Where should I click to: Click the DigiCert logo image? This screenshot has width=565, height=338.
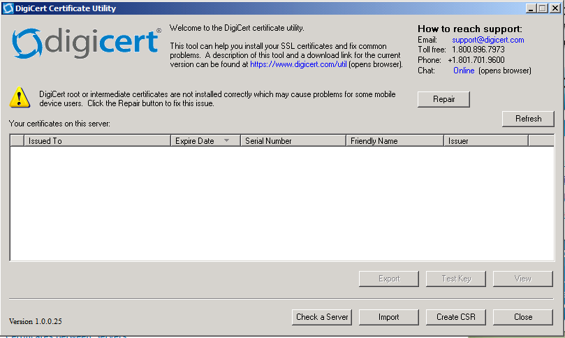[x=87, y=43]
